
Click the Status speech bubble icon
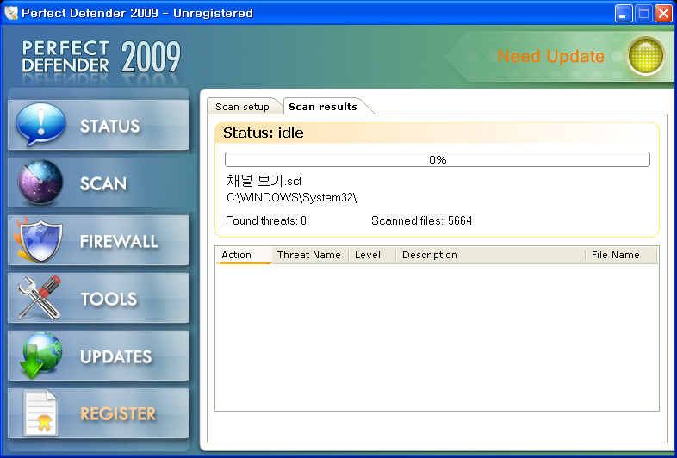tap(41, 125)
